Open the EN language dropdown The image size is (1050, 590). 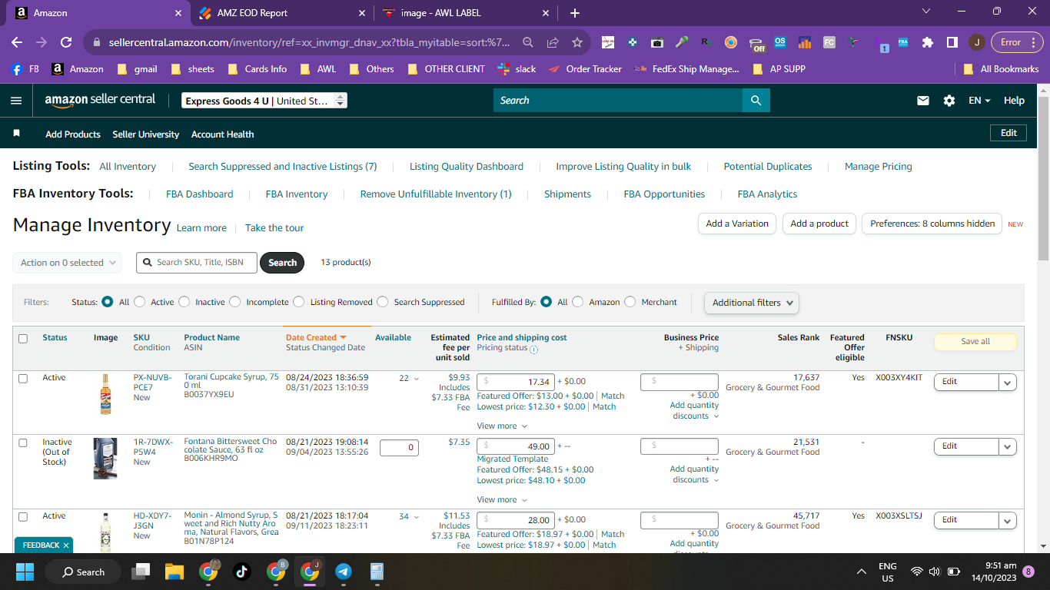pyautogui.click(x=979, y=101)
